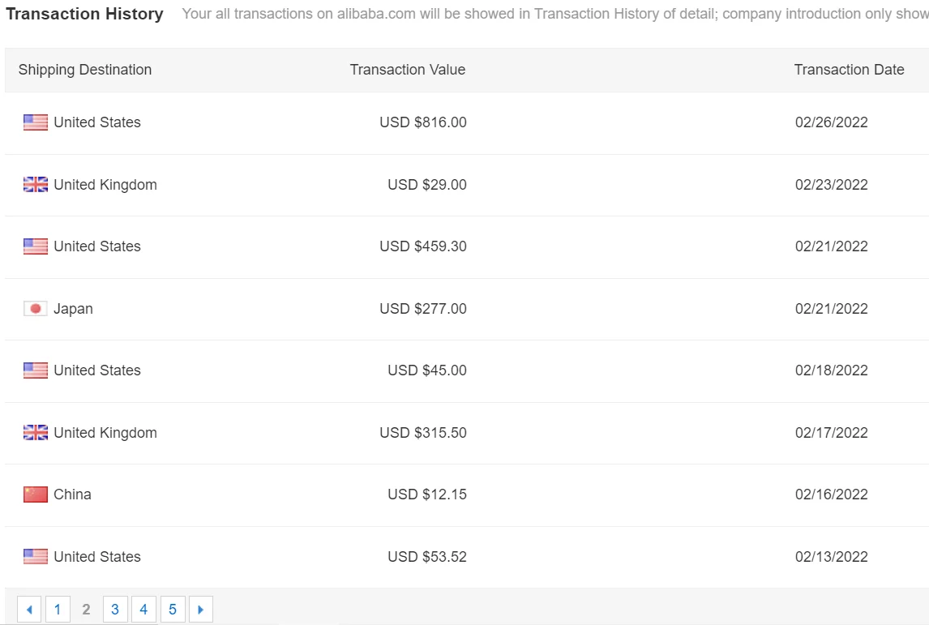Click the US flag beside the $45.00 transaction
Image resolution: width=929 pixels, height=625 pixels.
(36, 370)
